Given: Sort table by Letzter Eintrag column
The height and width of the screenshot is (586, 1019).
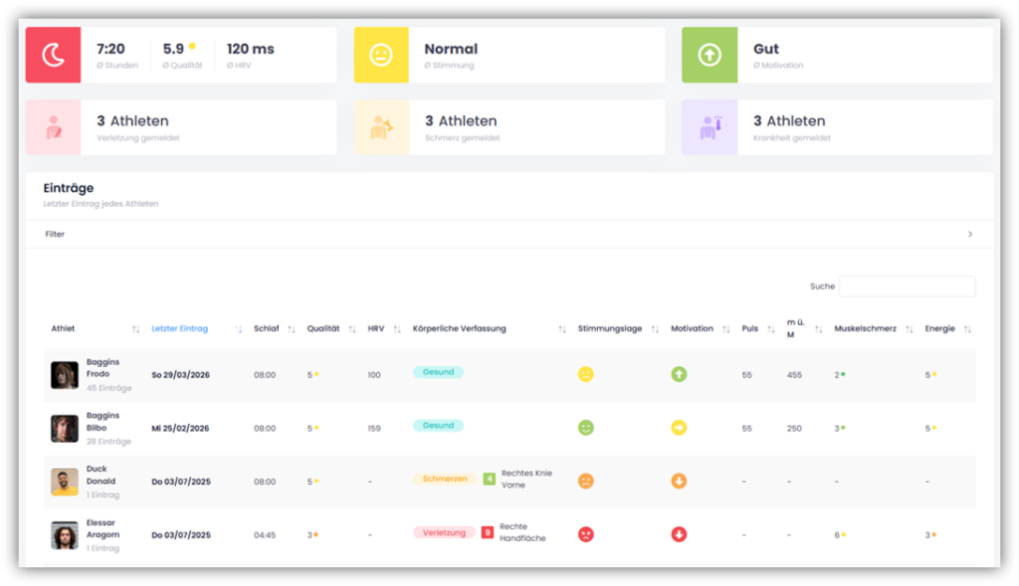Looking at the screenshot, I should (x=180, y=329).
